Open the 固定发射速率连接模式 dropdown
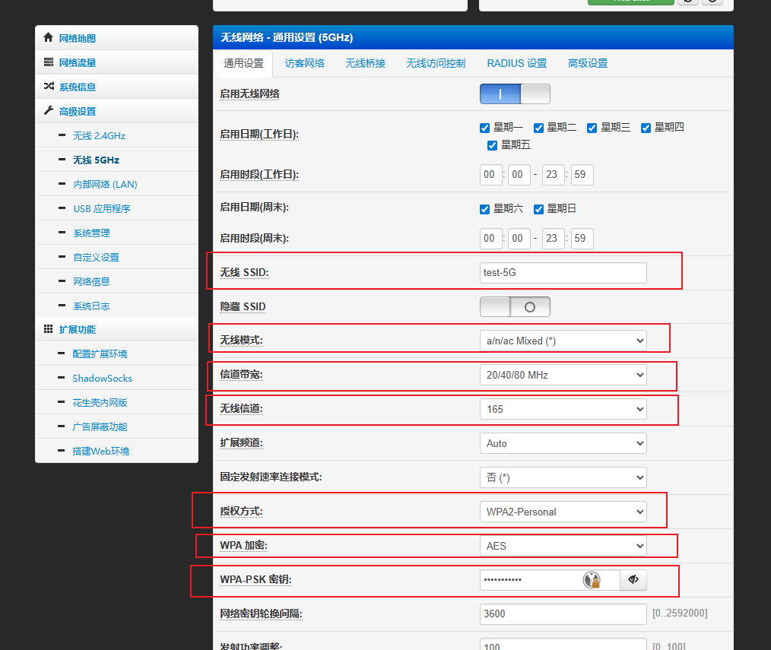 [x=563, y=477]
